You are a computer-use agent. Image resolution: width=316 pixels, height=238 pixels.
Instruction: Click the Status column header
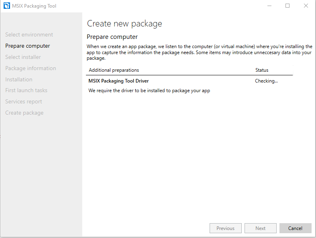pos(262,70)
